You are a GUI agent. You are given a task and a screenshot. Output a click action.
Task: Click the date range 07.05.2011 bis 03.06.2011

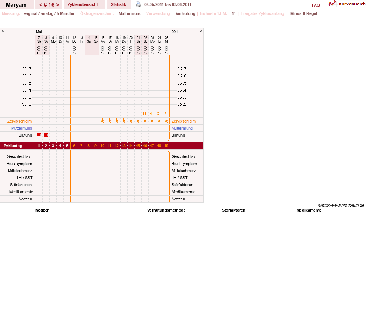coord(168,5)
